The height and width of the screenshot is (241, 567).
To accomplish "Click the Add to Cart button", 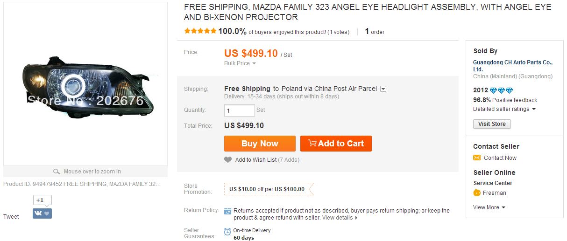I will [x=336, y=144].
